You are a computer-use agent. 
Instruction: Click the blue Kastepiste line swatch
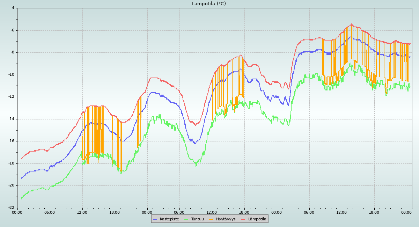click(155, 219)
